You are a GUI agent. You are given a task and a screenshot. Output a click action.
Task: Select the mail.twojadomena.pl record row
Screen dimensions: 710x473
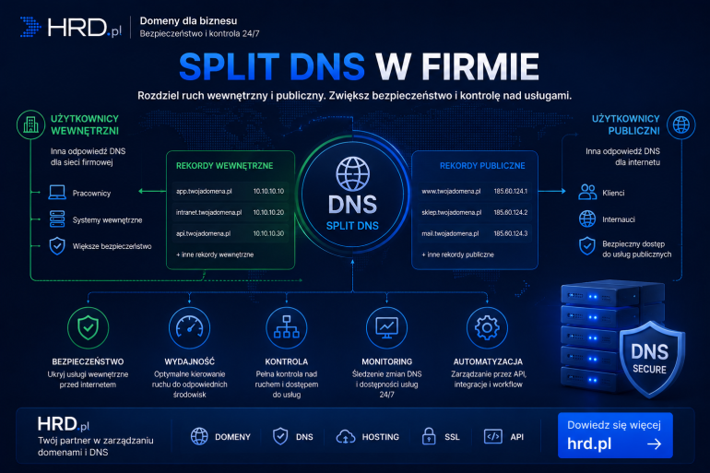tap(474, 233)
